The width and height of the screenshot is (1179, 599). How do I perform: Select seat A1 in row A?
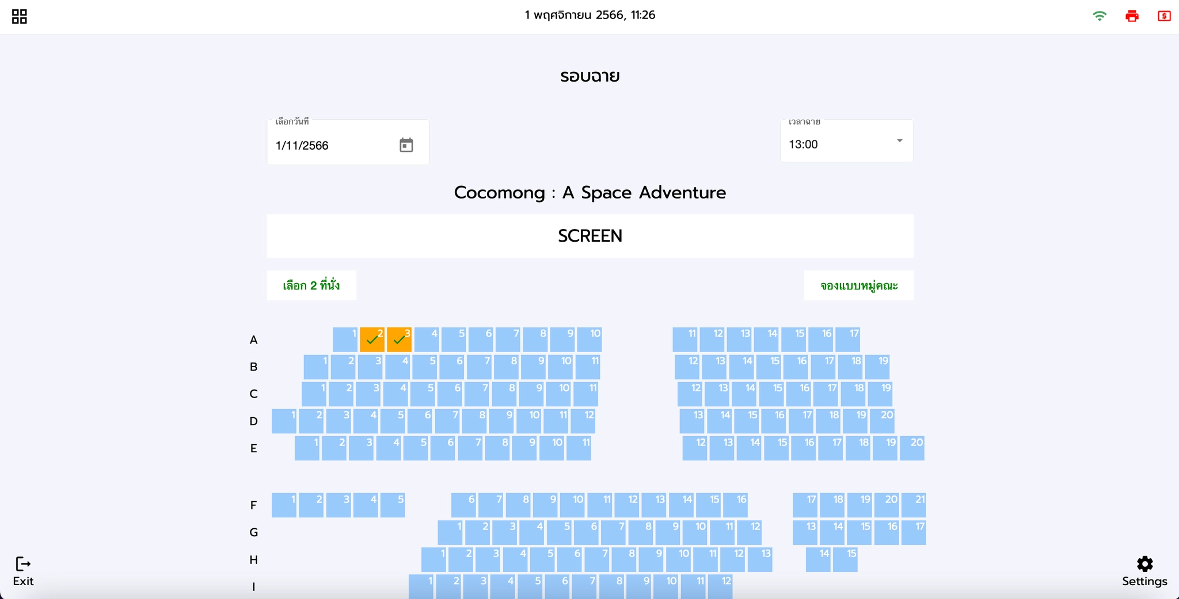coord(345,339)
